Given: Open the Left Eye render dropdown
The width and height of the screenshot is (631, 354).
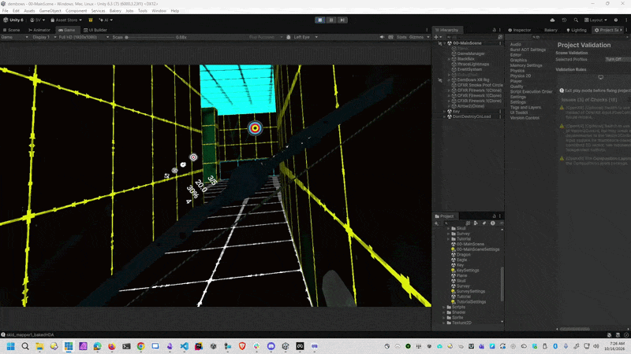Looking at the screenshot, I should [305, 37].
